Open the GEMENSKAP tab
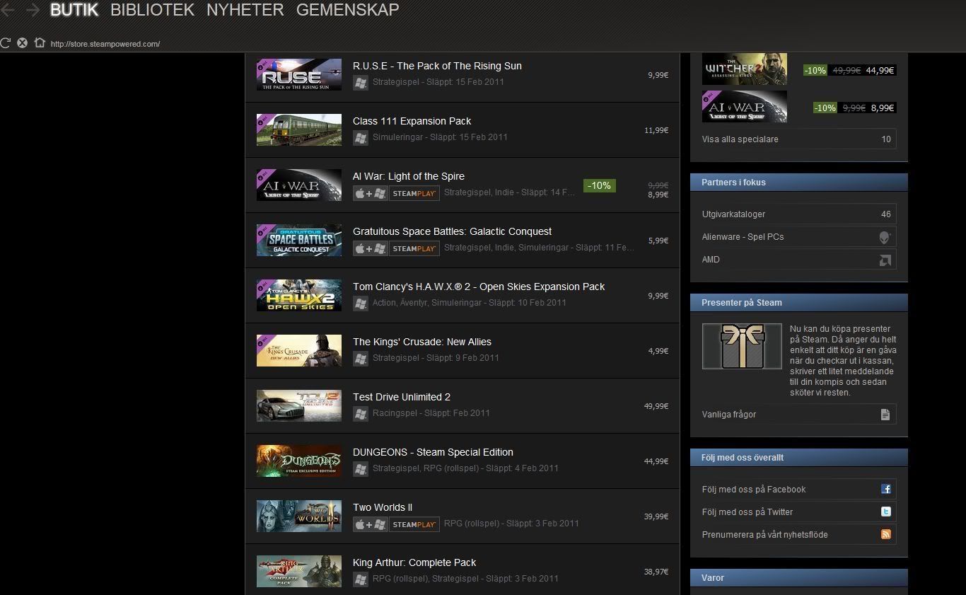966x595 pixels. [x=347, y=10]
